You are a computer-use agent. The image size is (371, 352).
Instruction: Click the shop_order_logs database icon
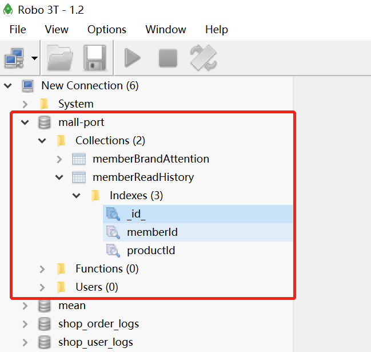[44, 324]
